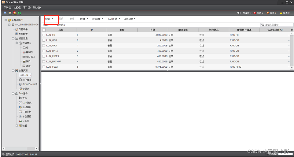The width and height of the screenshot is (294, 157).
Task: Click the tree panel horizontal scrollbar right arrow
Action: 37,148
